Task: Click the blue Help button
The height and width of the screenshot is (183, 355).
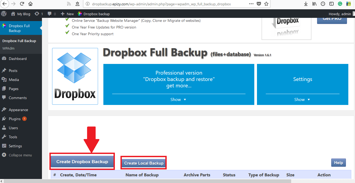Action: tap(338, 163)
